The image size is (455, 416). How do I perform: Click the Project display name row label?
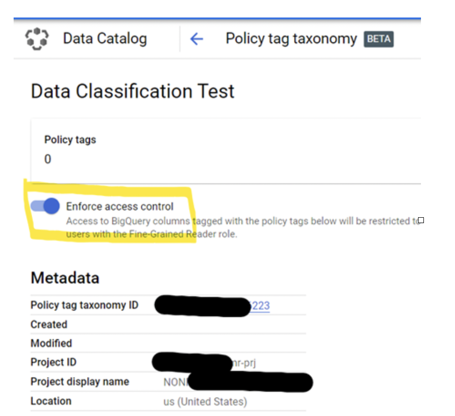pos(80,381)
